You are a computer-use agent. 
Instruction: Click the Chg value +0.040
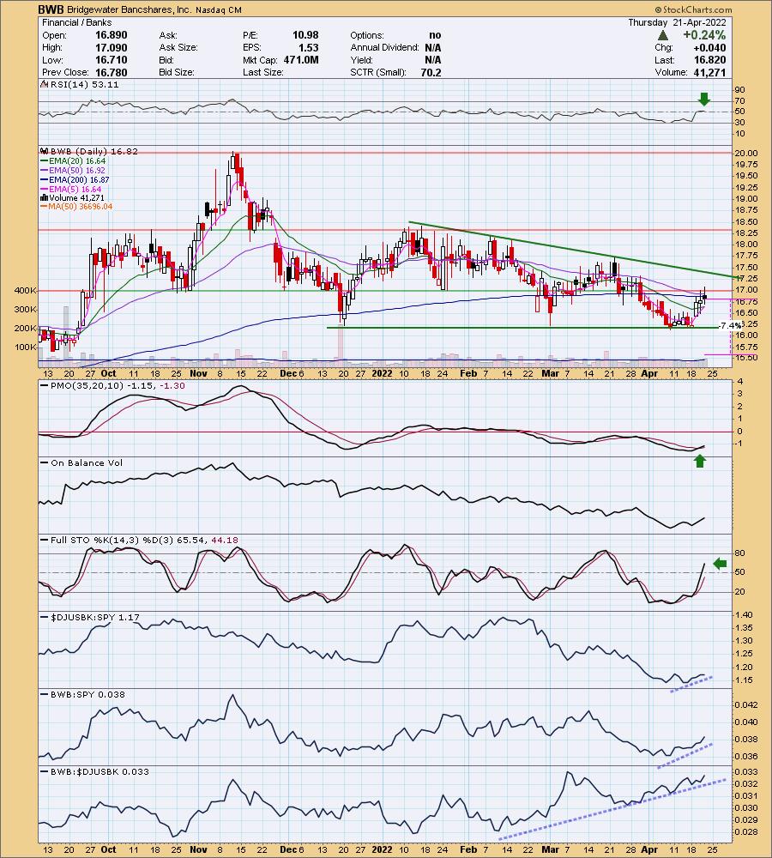click(710, 47)
